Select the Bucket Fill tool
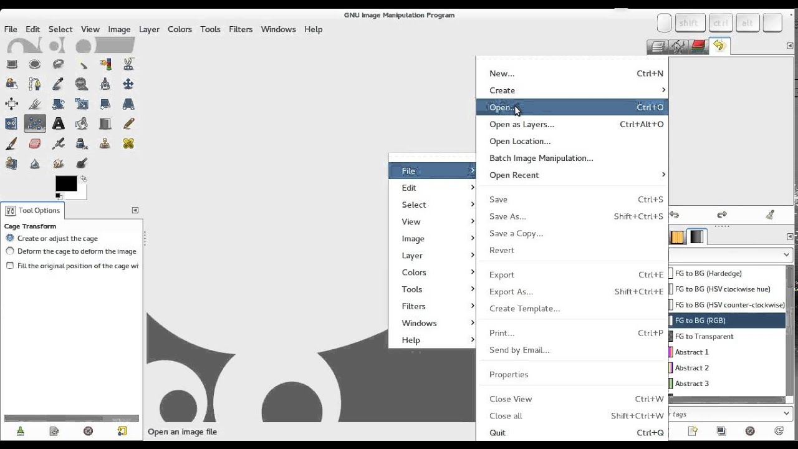The image size is (798, 449). tap(82, 123)
